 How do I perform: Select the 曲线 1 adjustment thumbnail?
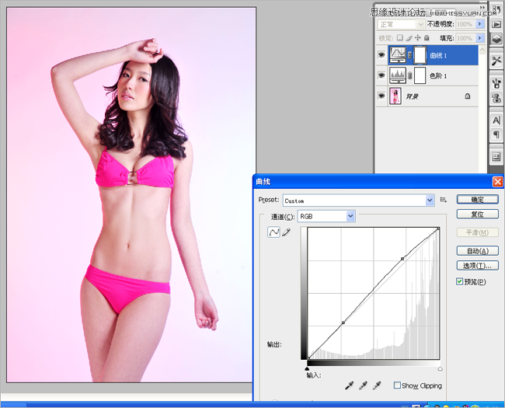398,55
